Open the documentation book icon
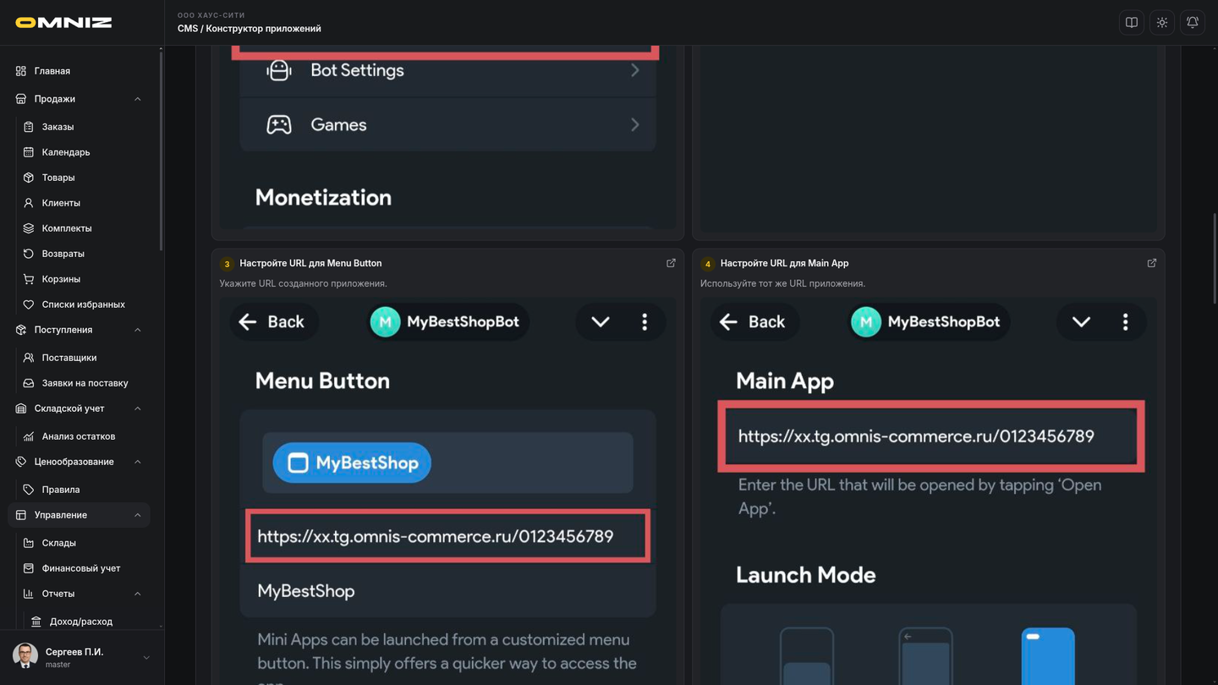Screen dimensions: 1218x685 [x=1132, y=23]
